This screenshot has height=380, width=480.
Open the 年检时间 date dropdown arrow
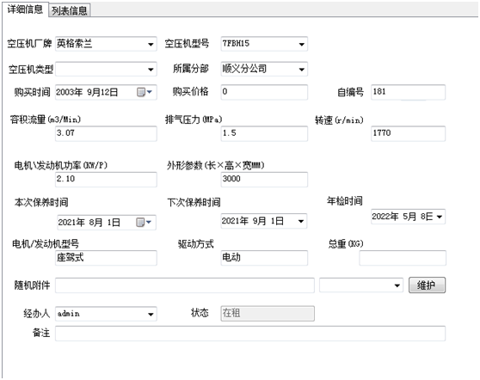click(x=440, y=217)
